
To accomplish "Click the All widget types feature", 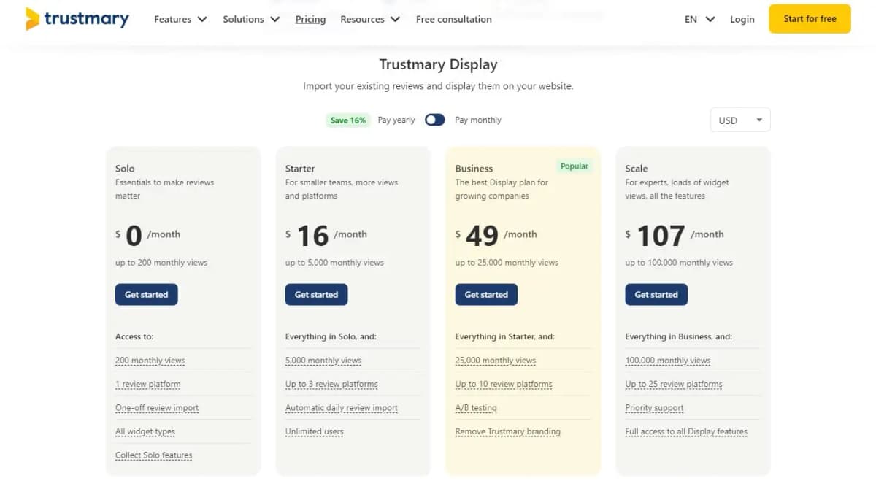I will pos(145,431).
